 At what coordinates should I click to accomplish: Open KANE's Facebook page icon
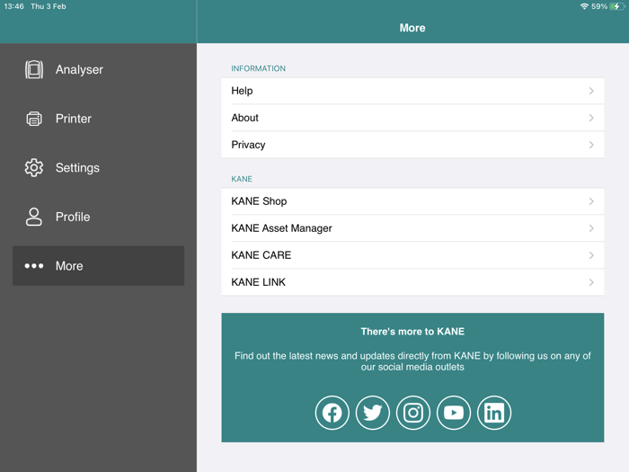[x=332, y=413]
